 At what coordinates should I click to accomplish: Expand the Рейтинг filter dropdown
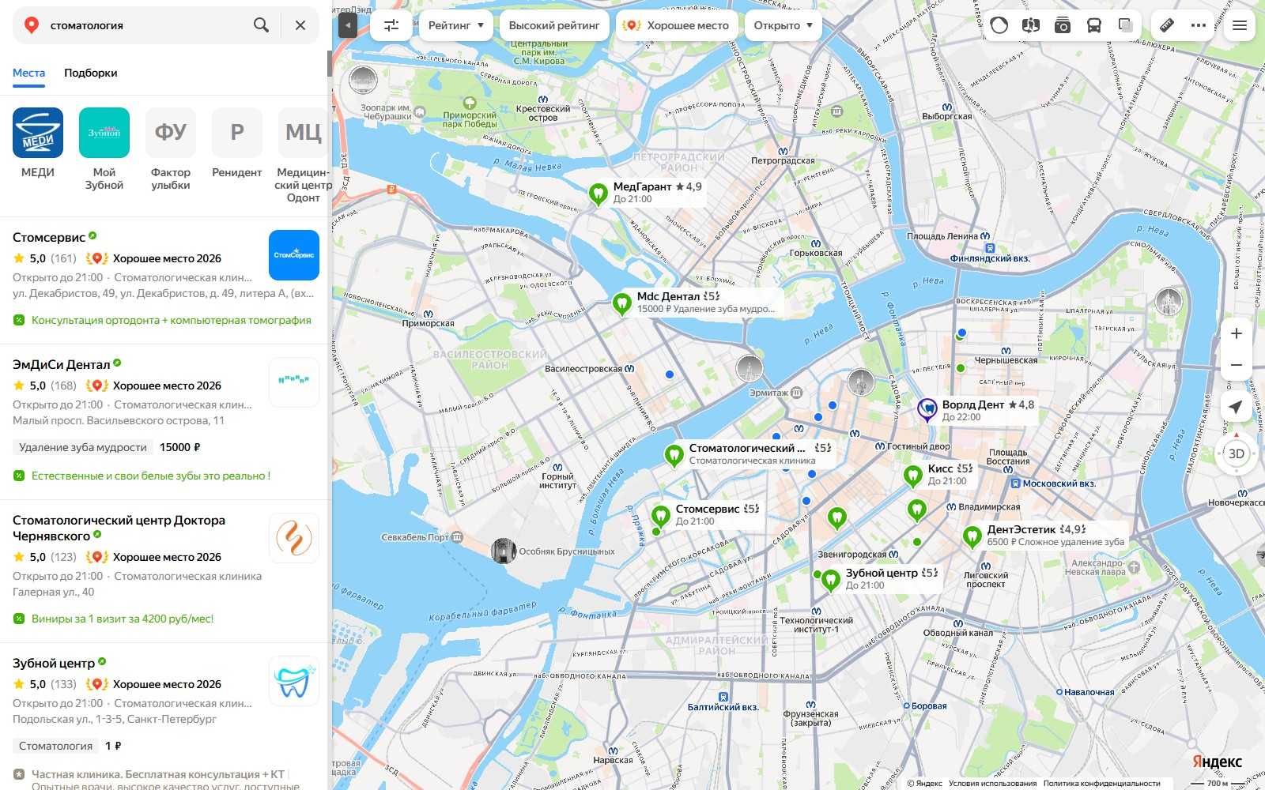coord(456,25)
